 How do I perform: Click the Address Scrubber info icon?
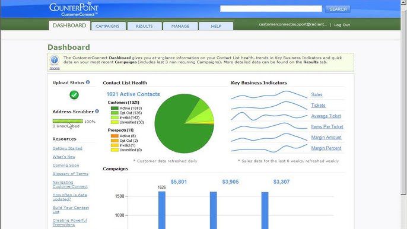[97, 111]
